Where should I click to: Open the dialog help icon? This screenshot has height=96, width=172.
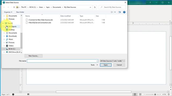coord(124,12)
